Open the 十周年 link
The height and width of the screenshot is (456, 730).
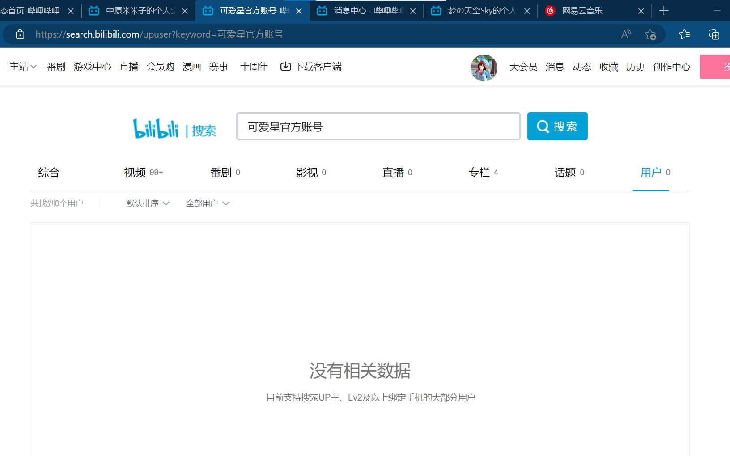(254, 67)
